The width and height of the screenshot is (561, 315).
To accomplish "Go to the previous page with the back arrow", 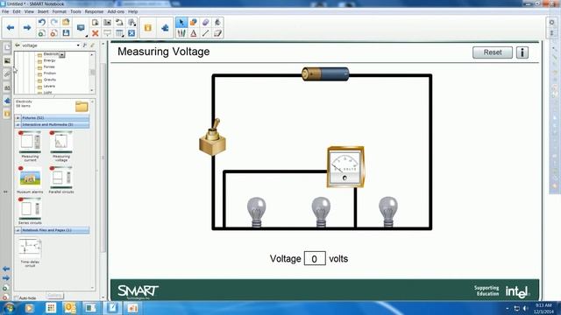I will 11,27.
